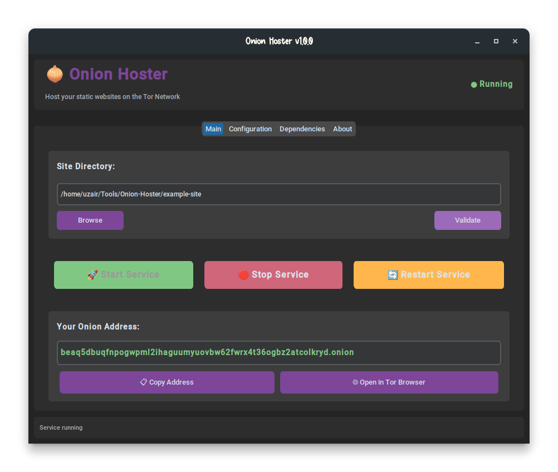
Task: Open the Dependencies tab
Action: [x=302, y=129]
